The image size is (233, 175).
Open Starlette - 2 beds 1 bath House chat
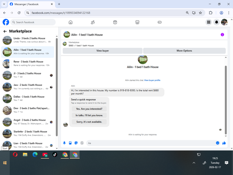tap(27, 133)
